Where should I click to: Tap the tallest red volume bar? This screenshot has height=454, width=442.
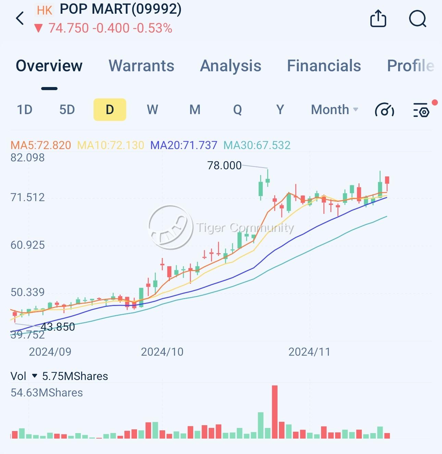tap(274, 412)
